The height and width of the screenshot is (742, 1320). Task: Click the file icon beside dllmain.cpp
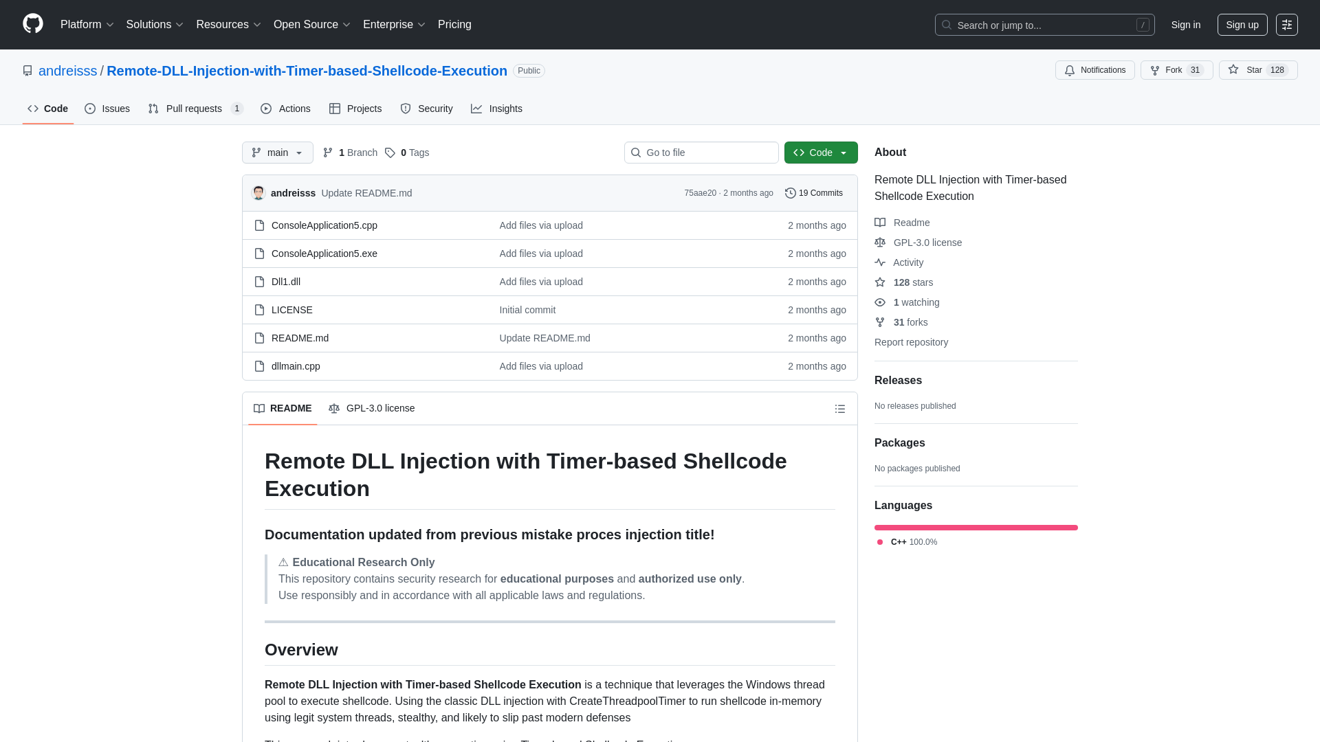coord(259,366)
